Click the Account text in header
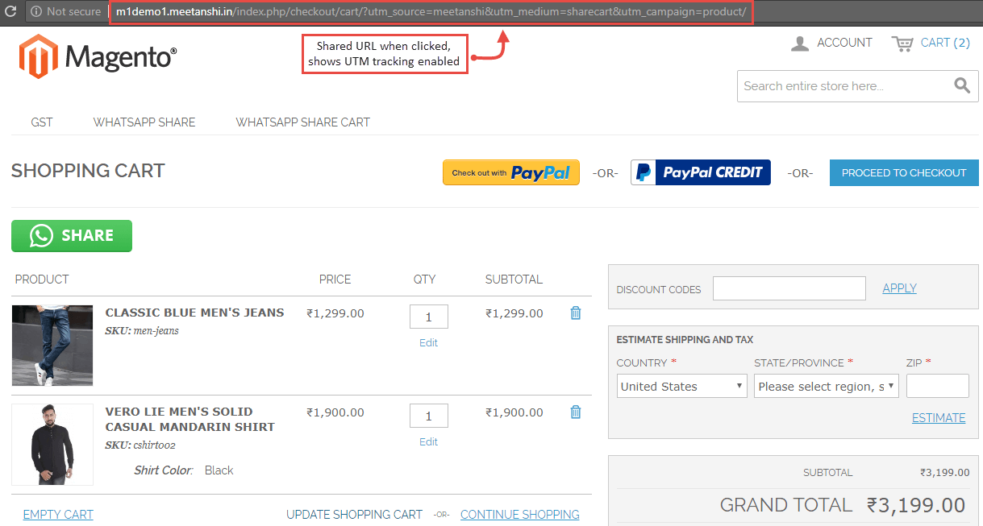 point(844,43)
